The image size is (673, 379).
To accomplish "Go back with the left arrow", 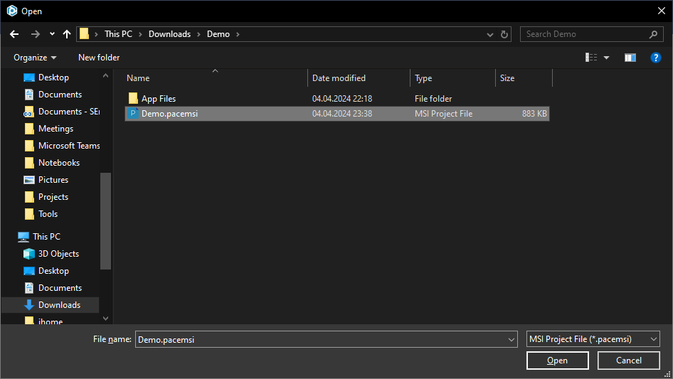I will pyautogui.click(x=14, y=34).
